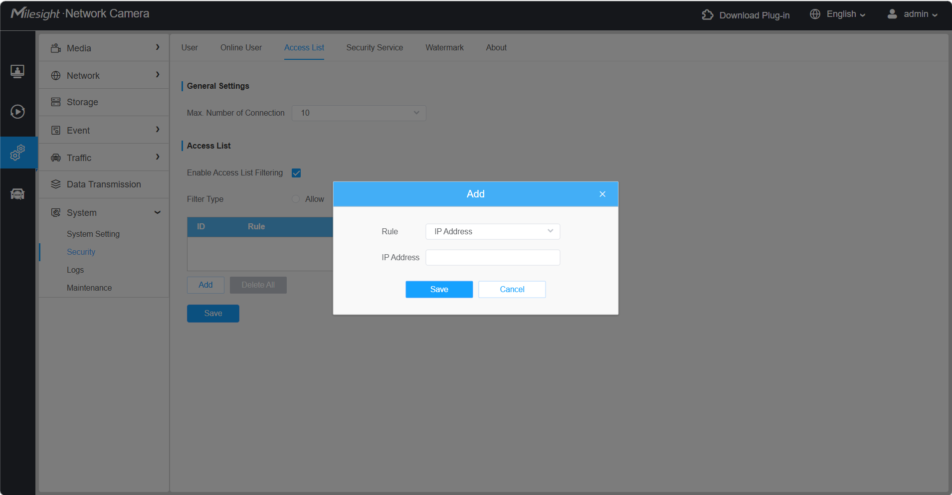Open the English language dropdown

pyautogui.click(x=846, y=14)
